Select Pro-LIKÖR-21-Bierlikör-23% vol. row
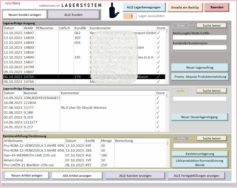Screen dimensions: 237x188 click(x=85, y=165)
